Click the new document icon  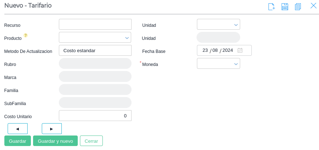coord(271,7)
